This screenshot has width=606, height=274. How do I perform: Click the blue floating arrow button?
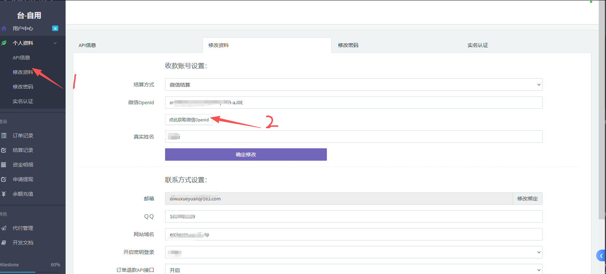pos(601,256)
